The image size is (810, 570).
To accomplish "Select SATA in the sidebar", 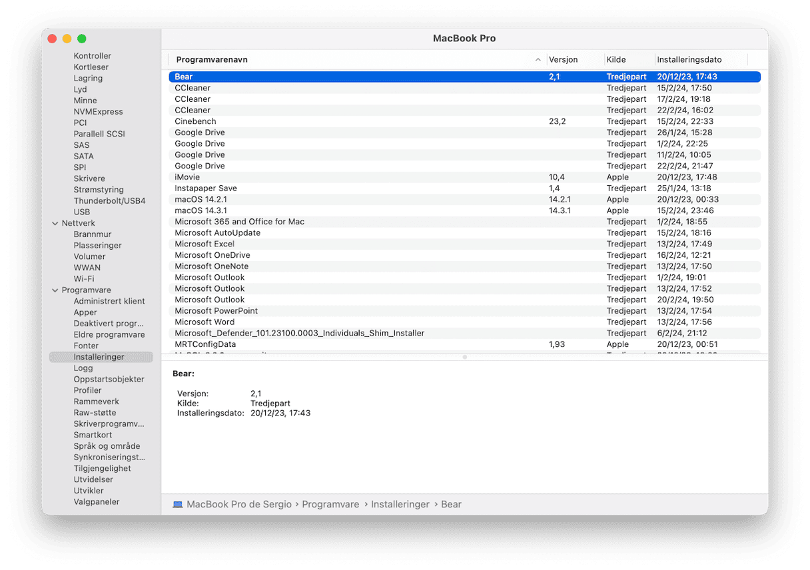I will pos(83,156).
